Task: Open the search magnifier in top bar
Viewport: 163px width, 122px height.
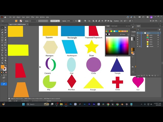Action: click(x=134, y=17)
